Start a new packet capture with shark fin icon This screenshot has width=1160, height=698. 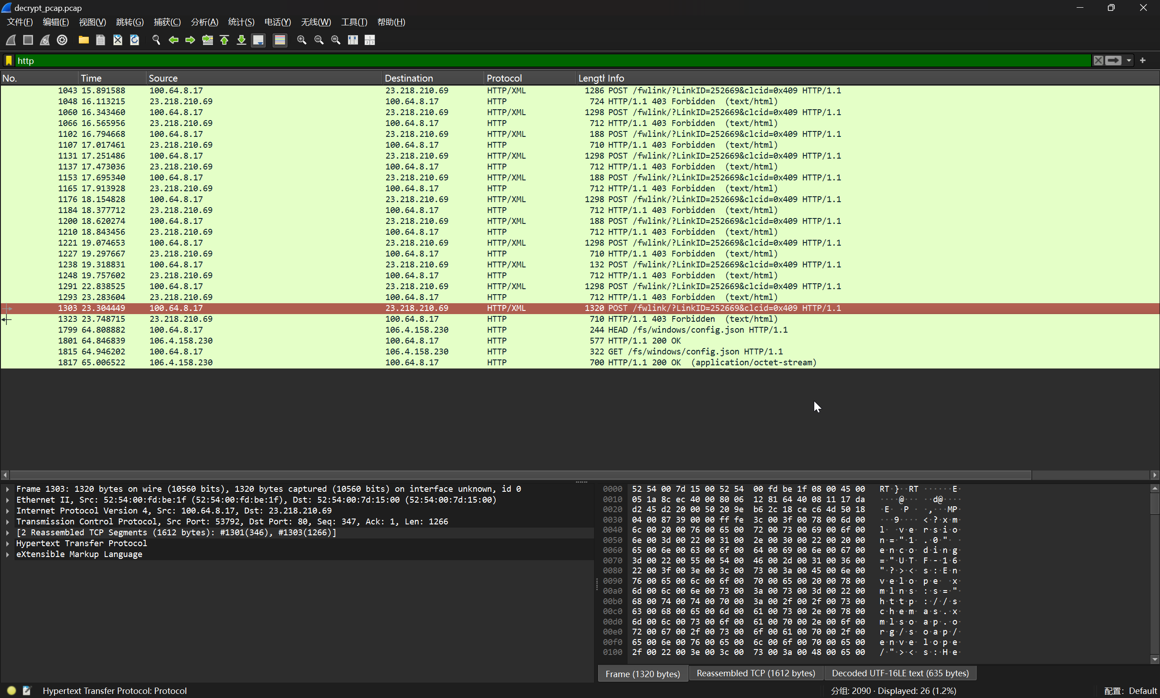[11, 40]
